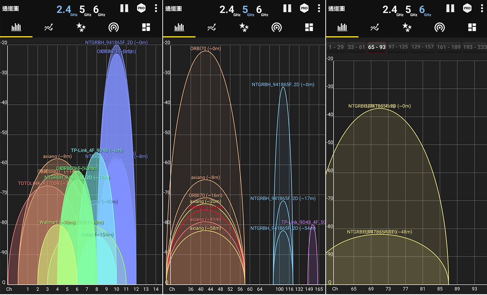Select the 161 - 189 channel range tab
Image resolution: width=487 pixels, height=295 pixels.
pos(448,47)
